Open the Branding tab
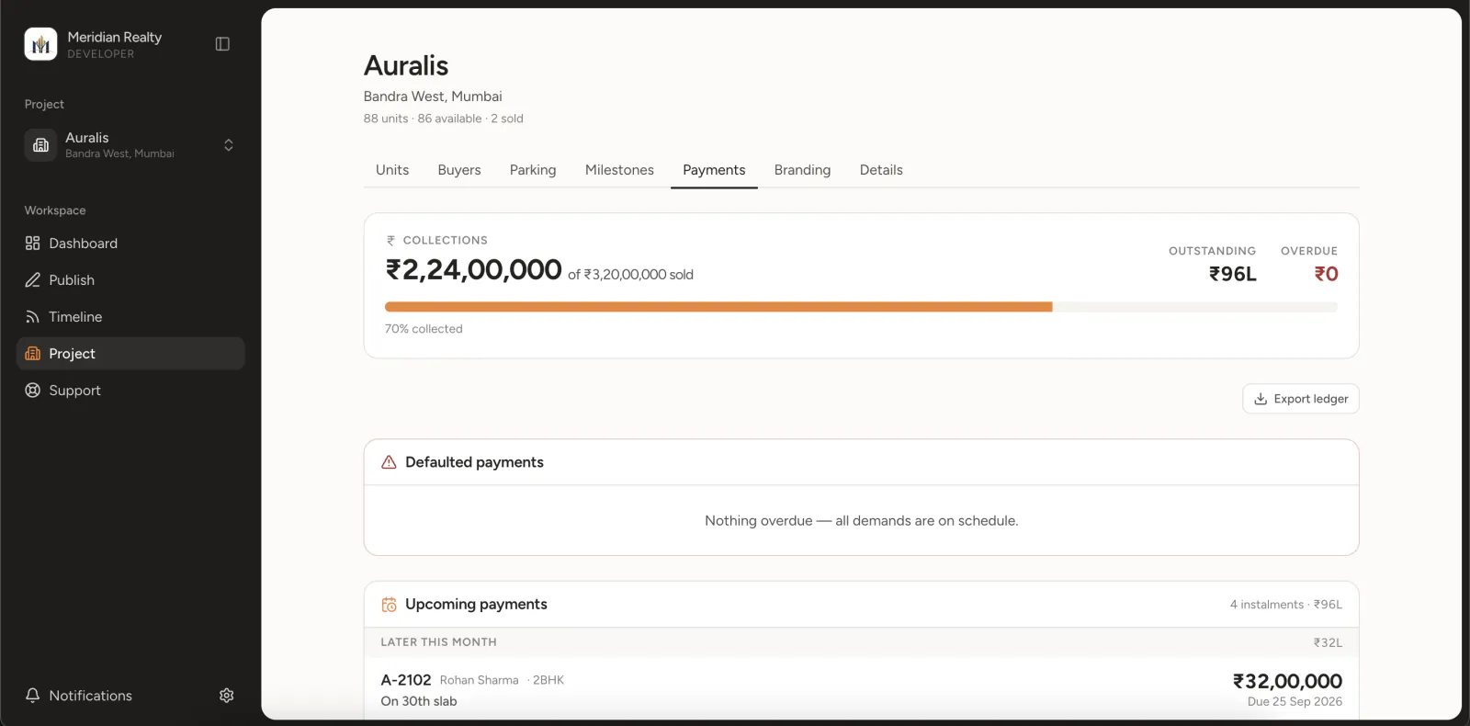The height and width of the screenshot is (726, 1470). 802,170
